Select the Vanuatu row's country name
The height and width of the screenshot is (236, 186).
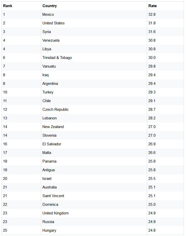(x=49, y=66)
